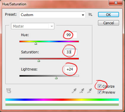Click the lower green result color bar
Screen dimensions: 125x112
click(x=62, y=105)
